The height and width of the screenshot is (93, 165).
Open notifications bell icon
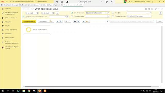125,2
